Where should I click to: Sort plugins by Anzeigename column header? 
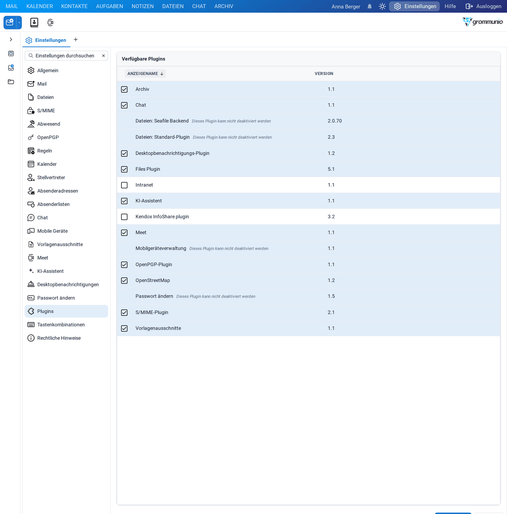click(x=145, y=74)
